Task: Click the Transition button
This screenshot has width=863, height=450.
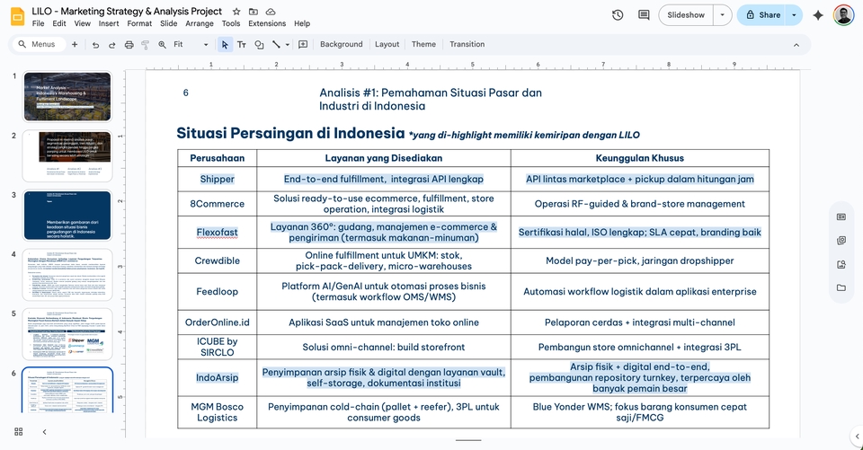Action: (x=467, y=44)
